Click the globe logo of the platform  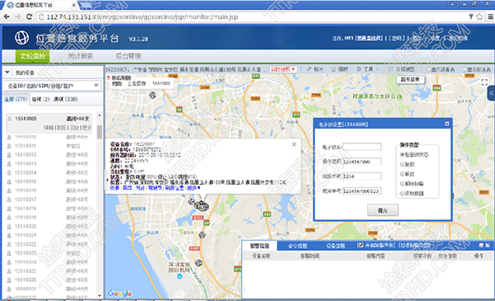coord(21,38)
